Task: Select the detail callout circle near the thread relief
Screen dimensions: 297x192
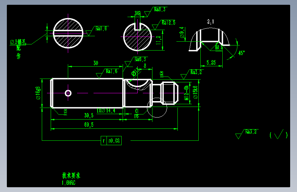Action: 157,108
